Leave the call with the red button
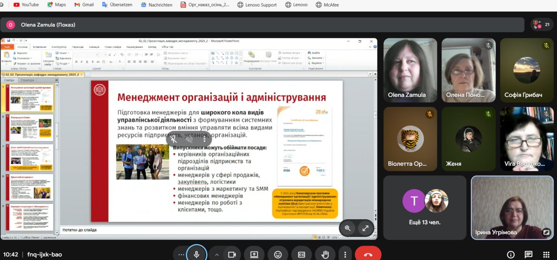The image size is (557, 260). point(368,254)
